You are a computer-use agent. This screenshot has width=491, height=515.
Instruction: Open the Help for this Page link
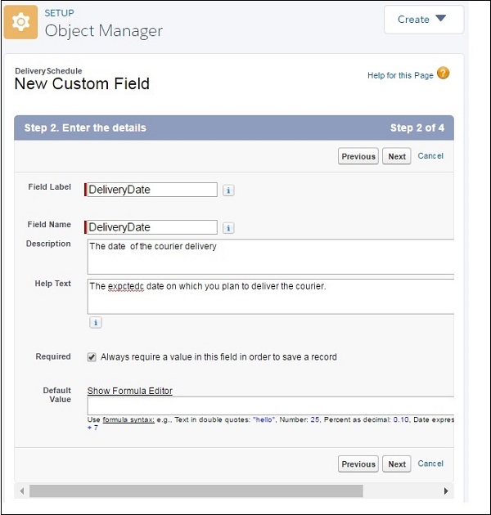pyautogui.click(x=400, y=76)
